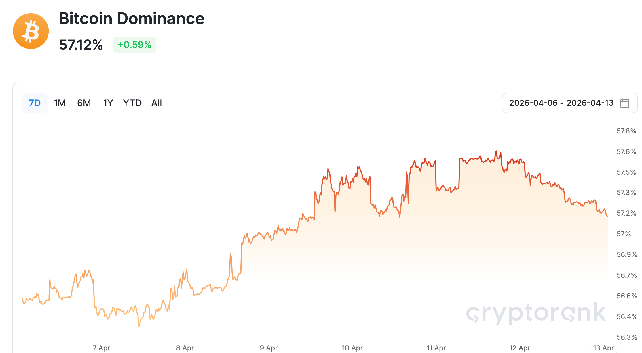Select the 7D time range tab
This screenshot has width=642, height=353.
click(35, 103)
